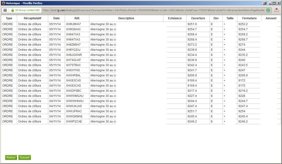Maximize the Historique window

pos(274,3)
